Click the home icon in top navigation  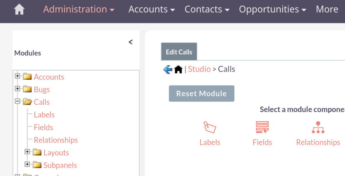pos(19,10)
